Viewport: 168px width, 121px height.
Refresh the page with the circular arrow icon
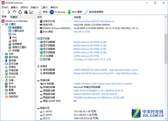pyautogui.click(x=20, y=12)
